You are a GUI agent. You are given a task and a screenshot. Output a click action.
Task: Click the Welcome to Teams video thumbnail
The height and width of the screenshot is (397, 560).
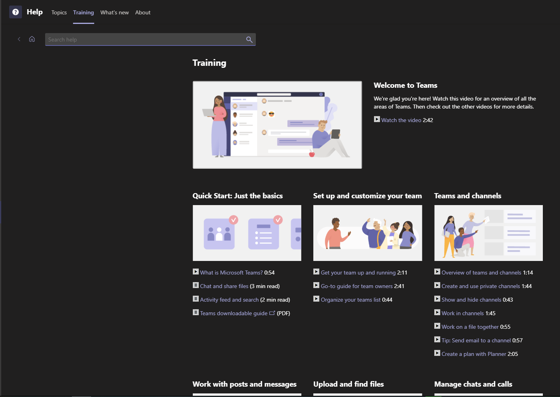[x=277, y=124]
